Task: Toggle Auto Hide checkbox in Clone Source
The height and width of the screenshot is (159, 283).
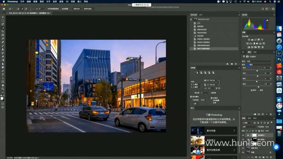Action: click(x=212, y=100)
